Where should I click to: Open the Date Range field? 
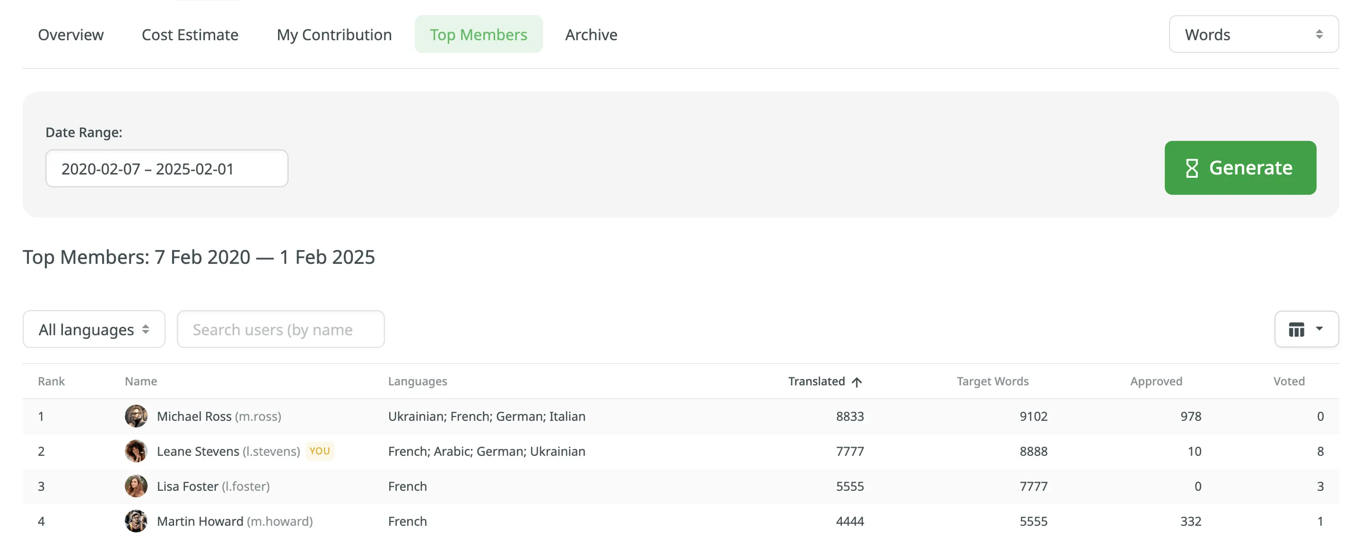coord(166,168)
